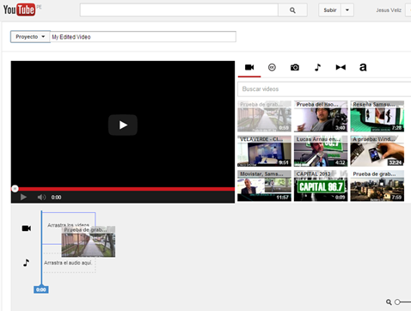
Task: Switch to Creative Commons videos tab
Action: 272,67
